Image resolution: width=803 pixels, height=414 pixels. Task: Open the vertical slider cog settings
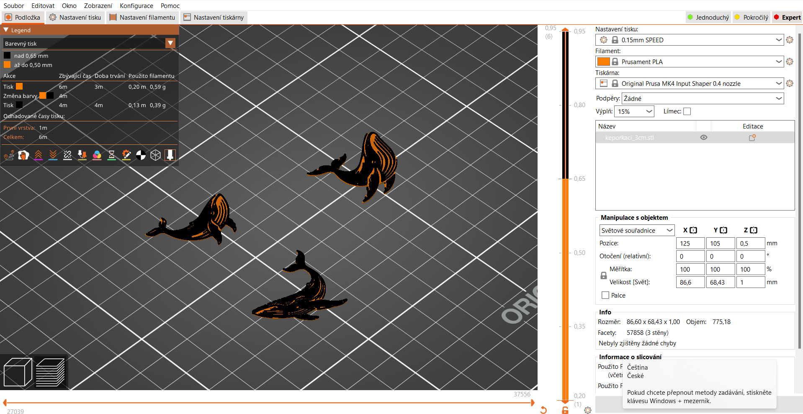pyautogui.click(x=588, y=410)
